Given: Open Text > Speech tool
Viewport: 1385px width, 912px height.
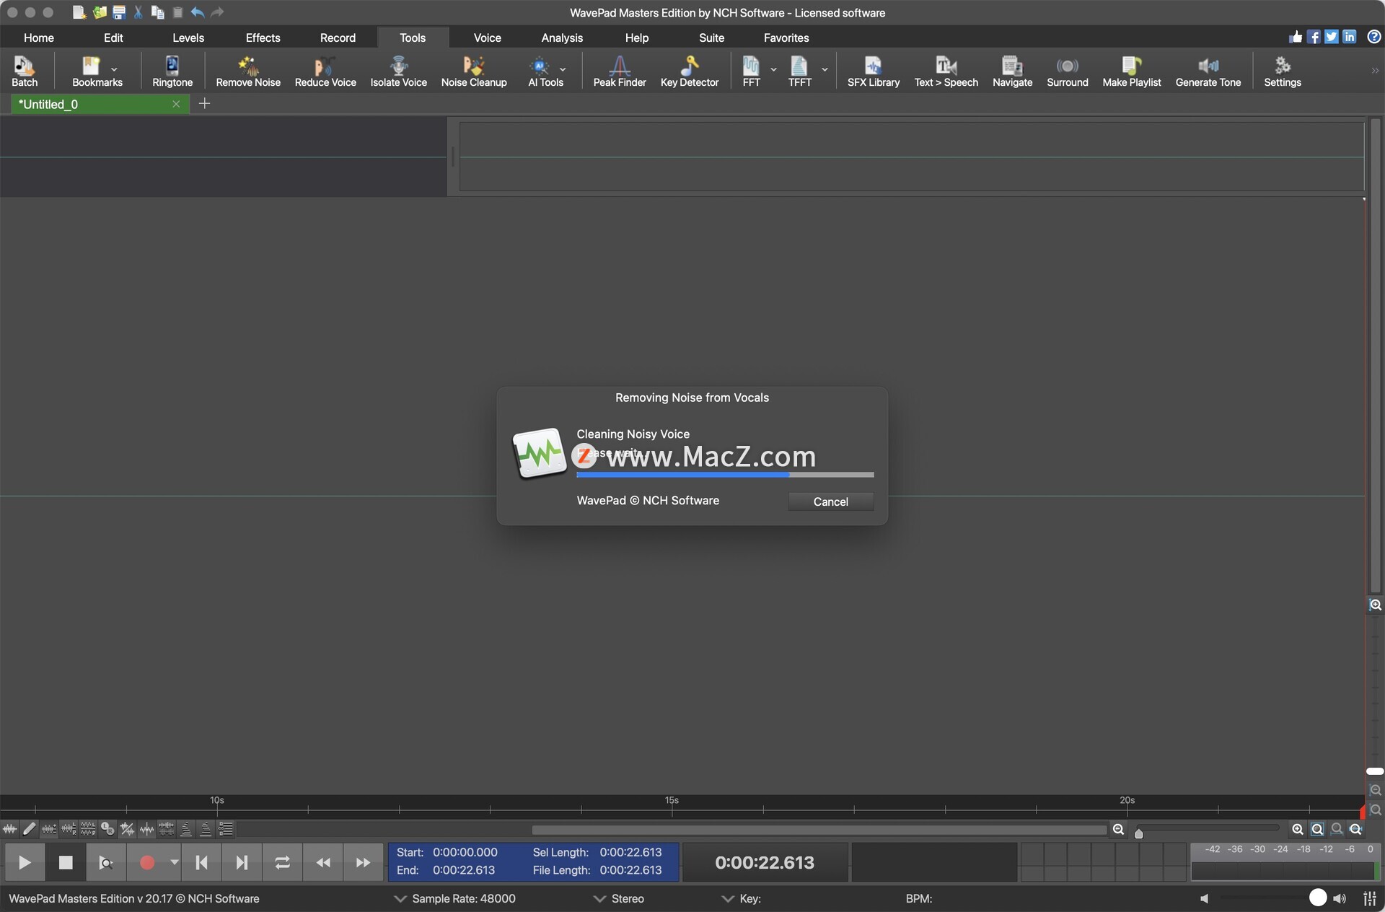Looking at the screenshot, I should click(x=946, y=71).
